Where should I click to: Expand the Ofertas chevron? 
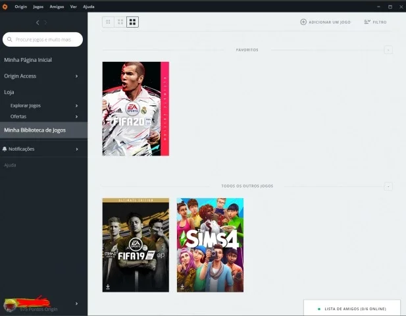(76, 117)
